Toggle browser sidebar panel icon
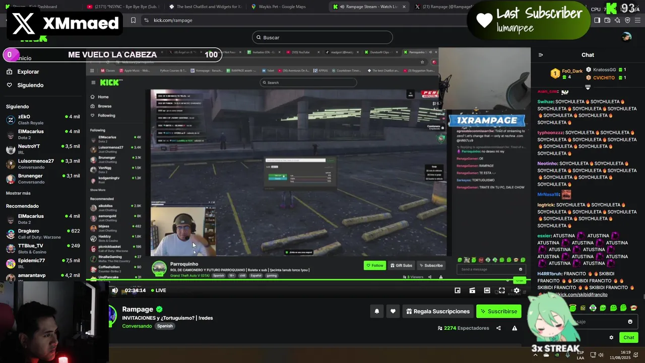The image size is (645, 363). click(597, 20)
